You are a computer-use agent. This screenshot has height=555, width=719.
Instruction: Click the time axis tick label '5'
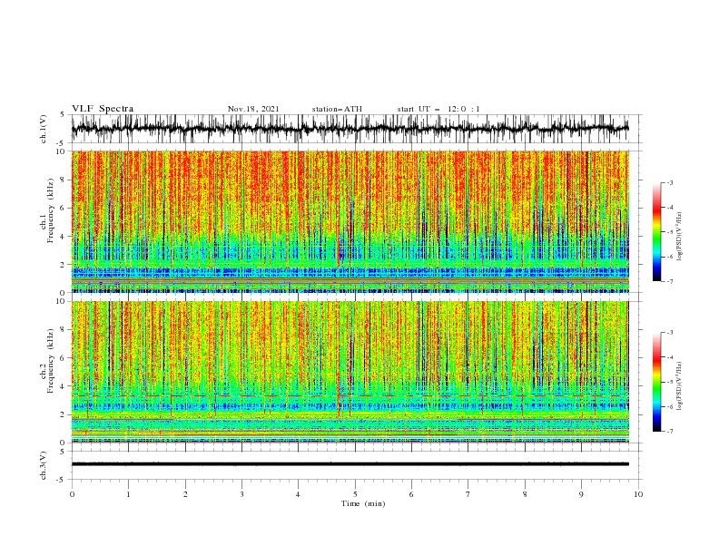pos(355,494)
